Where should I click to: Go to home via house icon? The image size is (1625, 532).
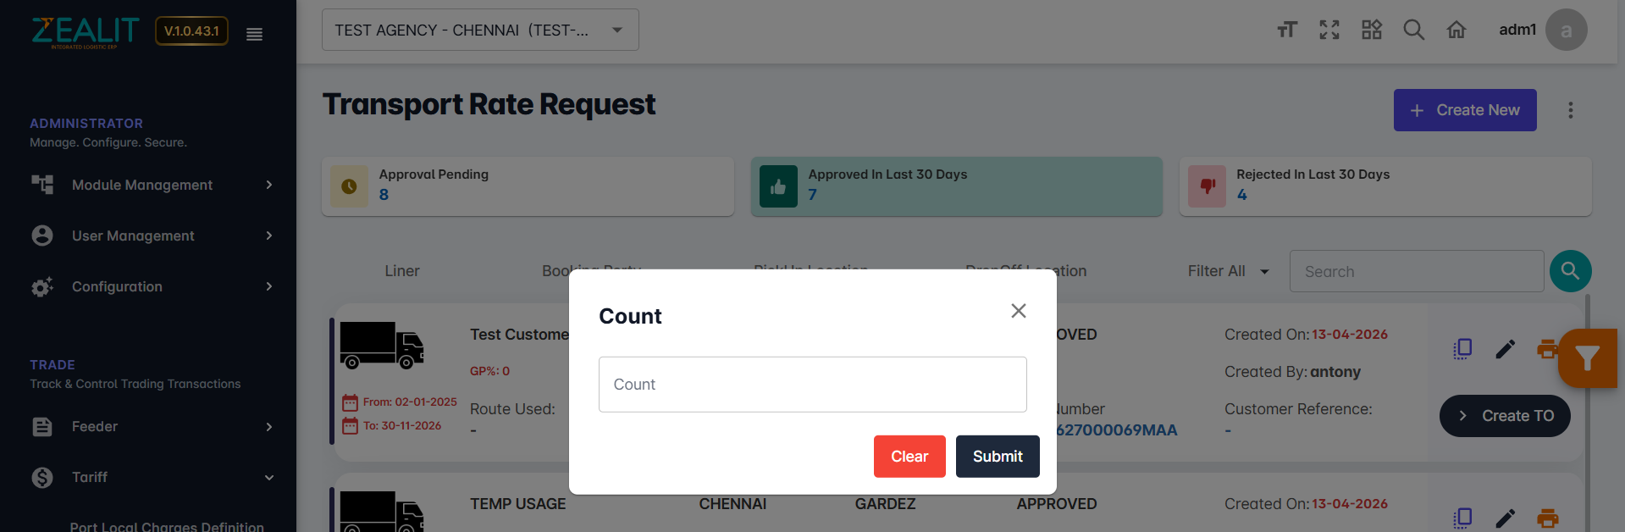[x=1456, y=30]
